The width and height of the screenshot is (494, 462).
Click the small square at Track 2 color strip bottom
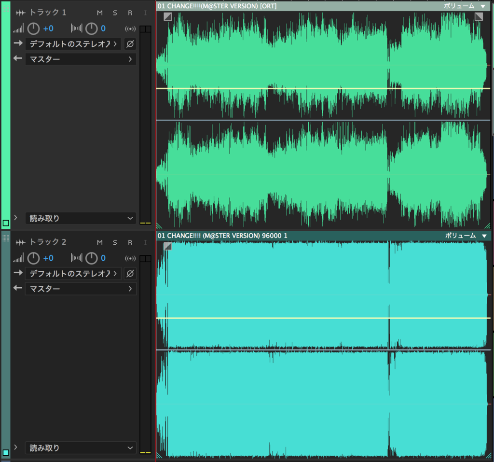(6, 452)
